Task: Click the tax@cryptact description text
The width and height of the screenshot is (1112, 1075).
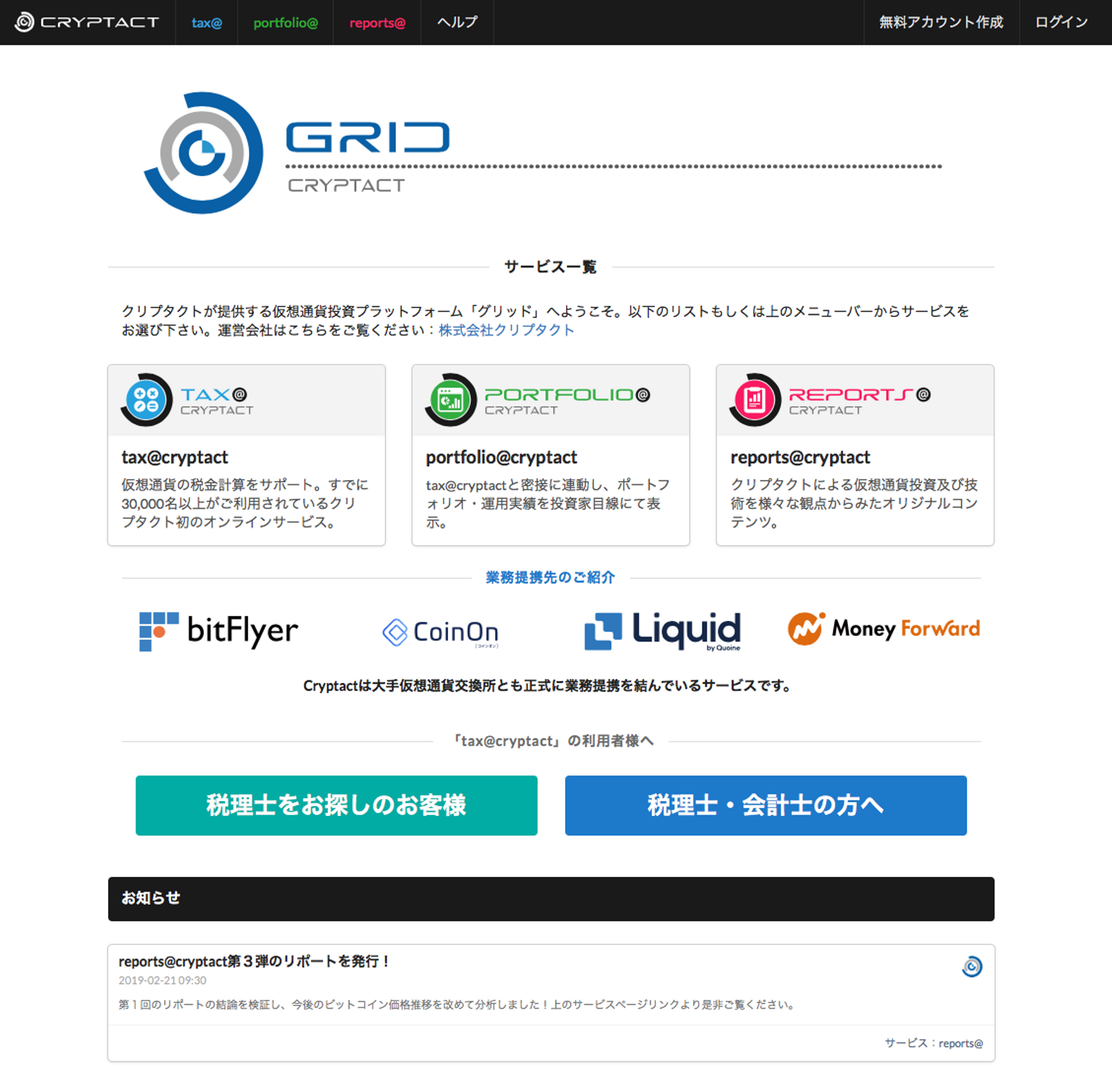Action: tap(245, 503)
